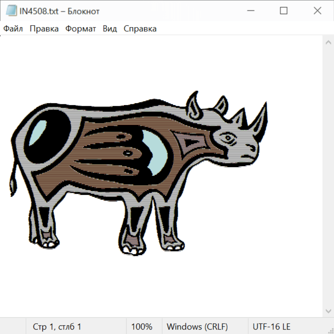Close the IN4508.txt window

coord(317,11)
